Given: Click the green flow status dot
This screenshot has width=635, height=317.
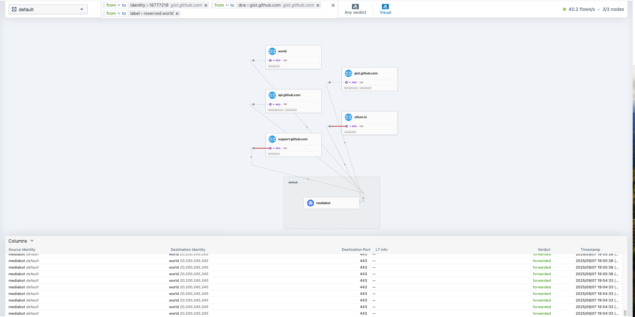Looking at the screenshot, I should tap(564, 9).
